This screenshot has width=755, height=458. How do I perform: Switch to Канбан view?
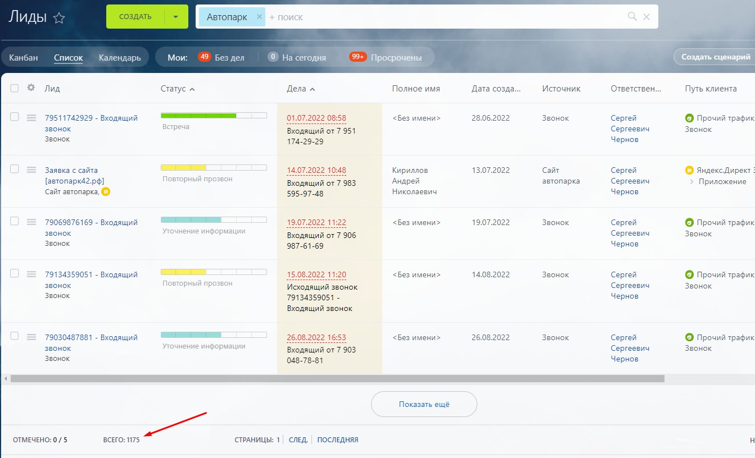point(24,57)
